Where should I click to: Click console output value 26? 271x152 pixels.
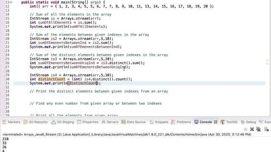[x=4, y=147]
